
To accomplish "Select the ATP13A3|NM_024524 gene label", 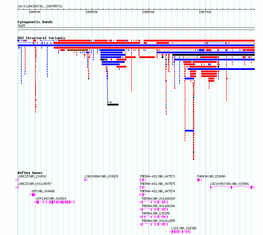I will [51, 199].
